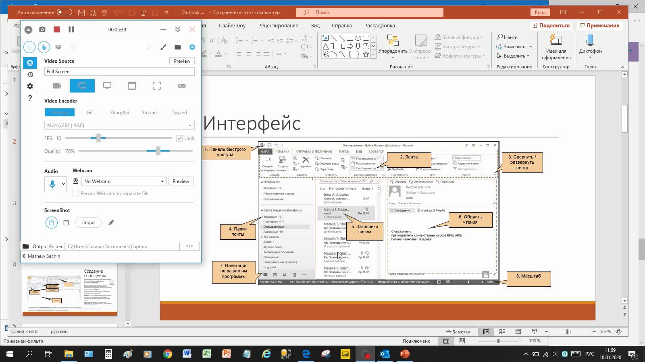Open Рецензирование ribbon tab
The image size is (645, 362).
coord(278,25)
